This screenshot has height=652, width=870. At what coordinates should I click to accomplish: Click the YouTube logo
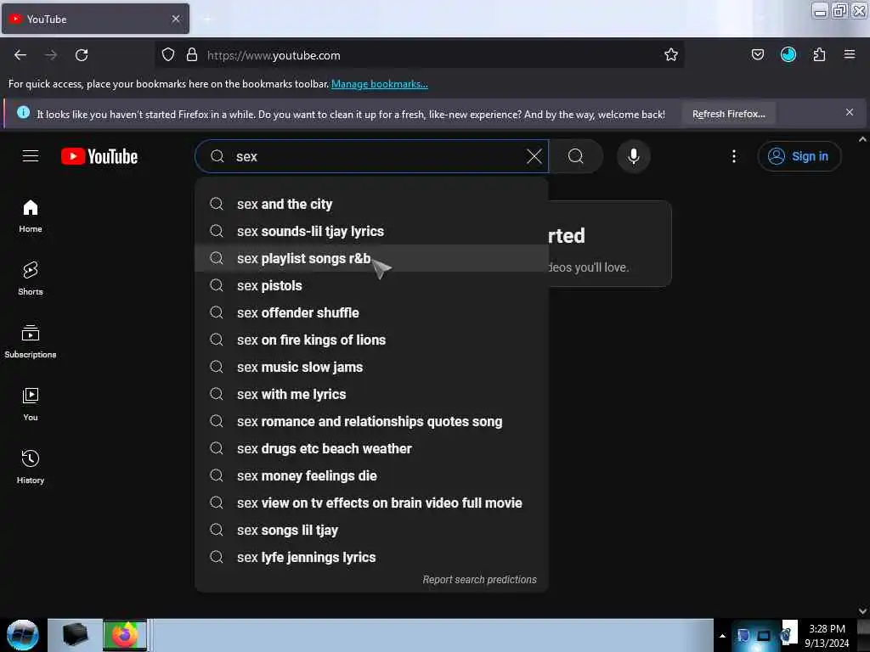(x=99, y=156)
